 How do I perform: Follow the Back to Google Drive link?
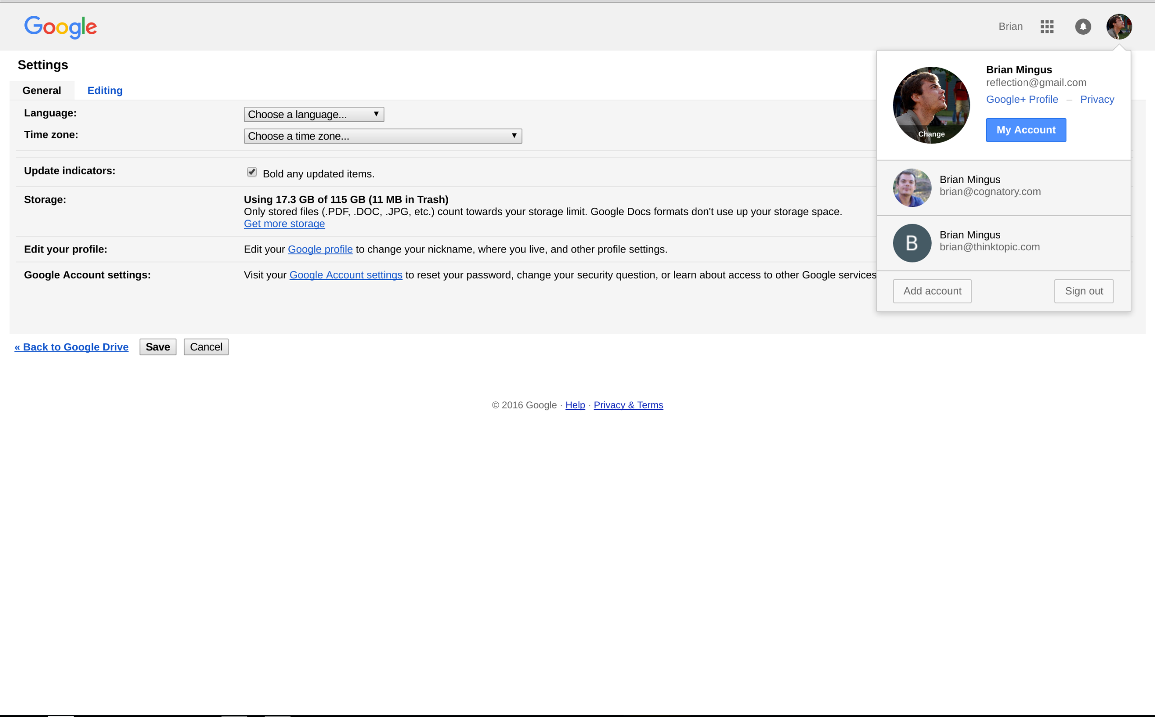[x=71, y=347]
